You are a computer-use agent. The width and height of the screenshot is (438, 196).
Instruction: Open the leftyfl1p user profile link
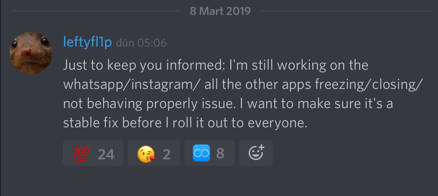tap(87, 43)
